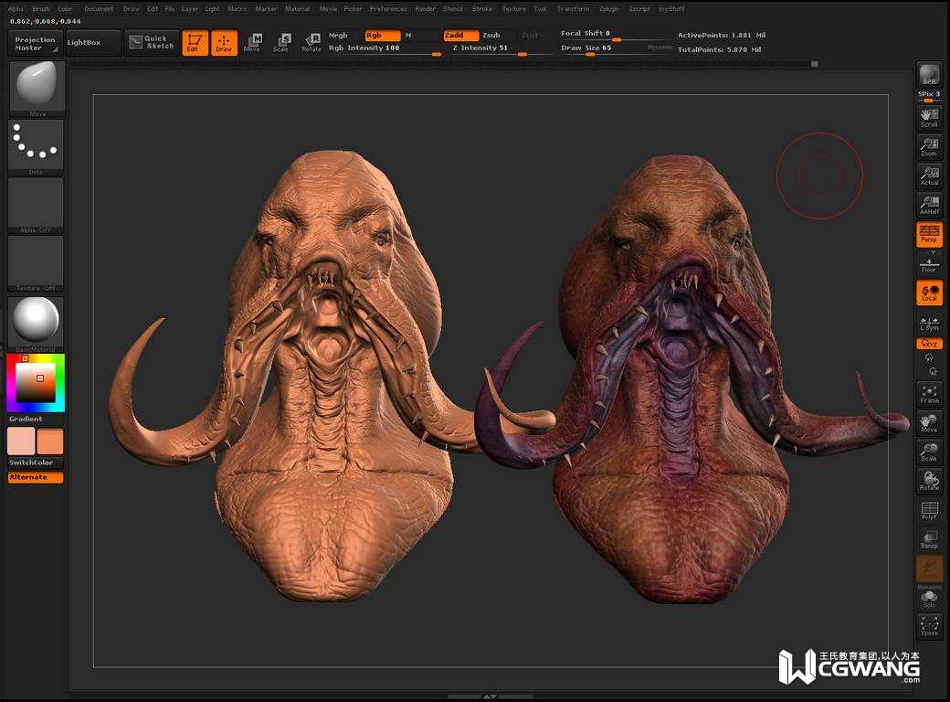
Task: Toggle the Zadd button
Action: (460, 35)
